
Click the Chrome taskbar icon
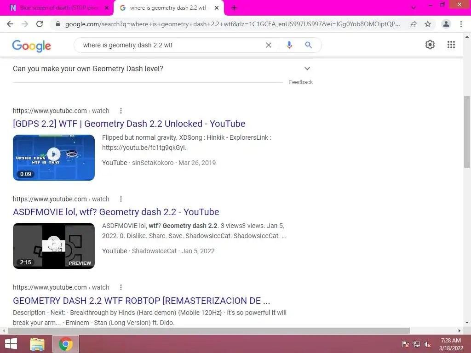pos(66,344)
